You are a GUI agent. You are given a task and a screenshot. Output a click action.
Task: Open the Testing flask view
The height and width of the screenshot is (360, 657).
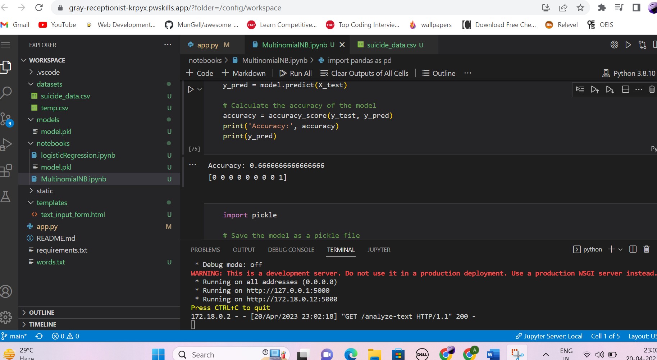pyautogui.click(x=6, y=197)
